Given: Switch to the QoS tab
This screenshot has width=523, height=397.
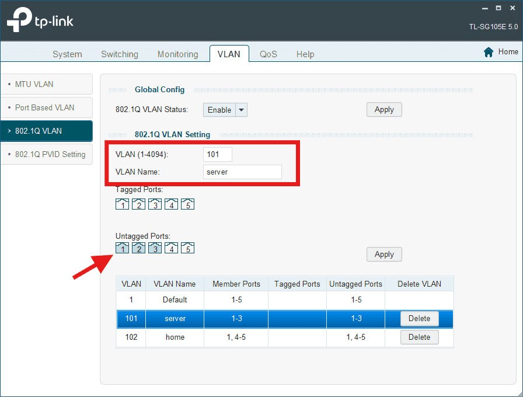Looking at the screenshot, I should point(268,54).
